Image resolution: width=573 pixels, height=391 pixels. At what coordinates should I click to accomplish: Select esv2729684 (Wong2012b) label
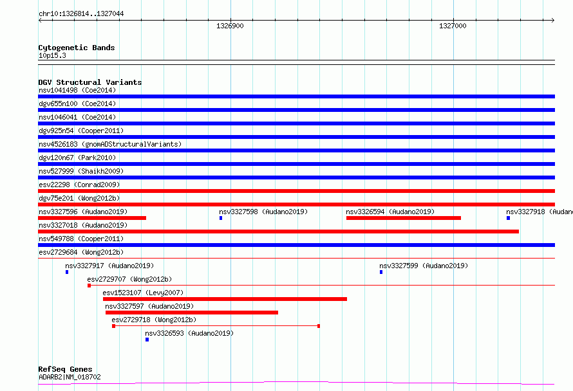(x=81, y=252)
